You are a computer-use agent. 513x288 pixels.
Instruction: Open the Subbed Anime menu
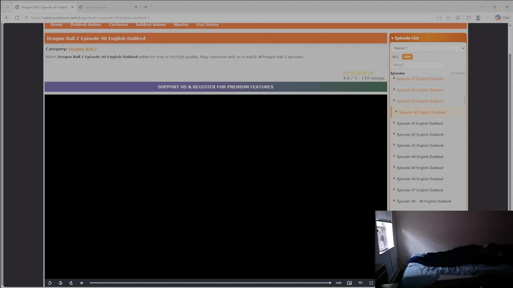coord(151,25)
